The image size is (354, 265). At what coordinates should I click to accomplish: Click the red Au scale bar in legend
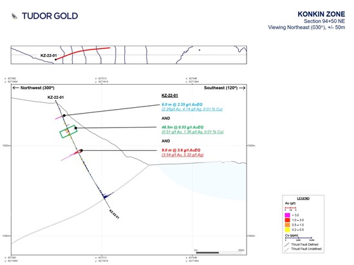click(x=290, y=208)
